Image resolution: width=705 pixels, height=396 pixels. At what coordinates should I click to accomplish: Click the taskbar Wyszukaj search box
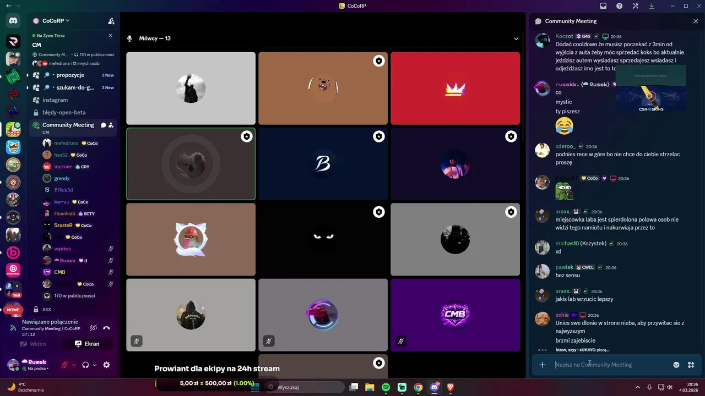point(303,387)
